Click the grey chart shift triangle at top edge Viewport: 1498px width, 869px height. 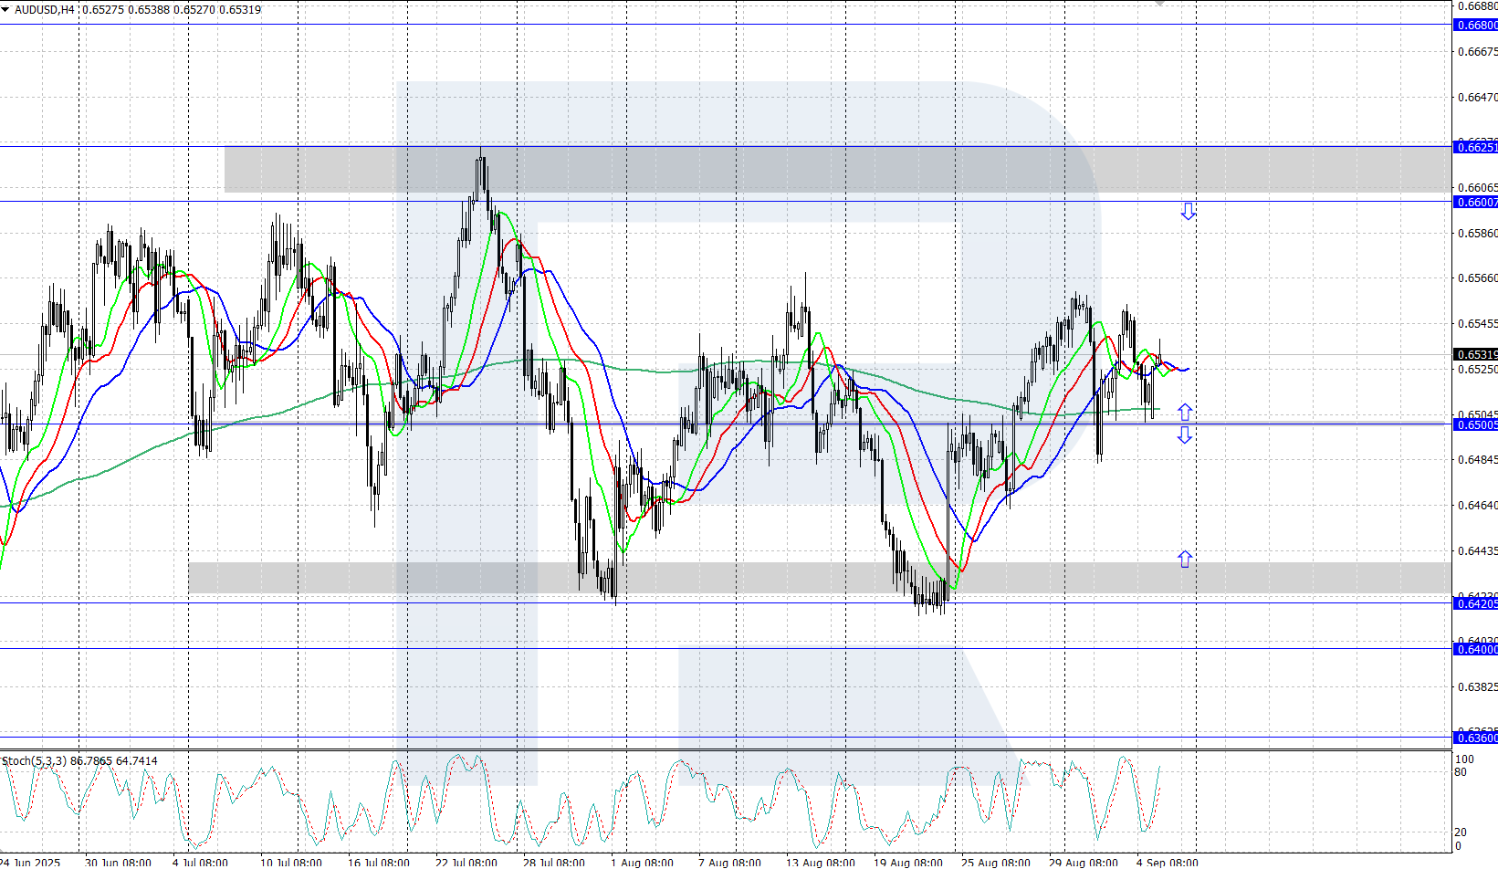click(x=1160, y=4)
